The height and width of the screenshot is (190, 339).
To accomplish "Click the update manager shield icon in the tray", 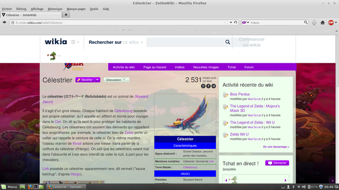I will [321, 187].
